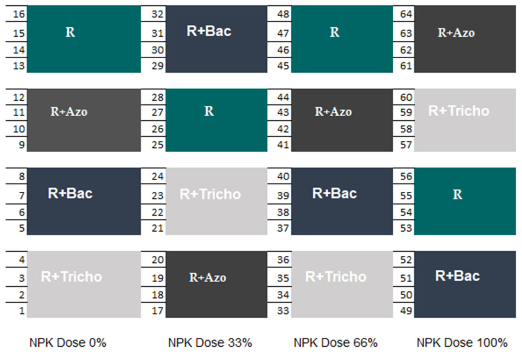Select plot number cell 36

283,260
